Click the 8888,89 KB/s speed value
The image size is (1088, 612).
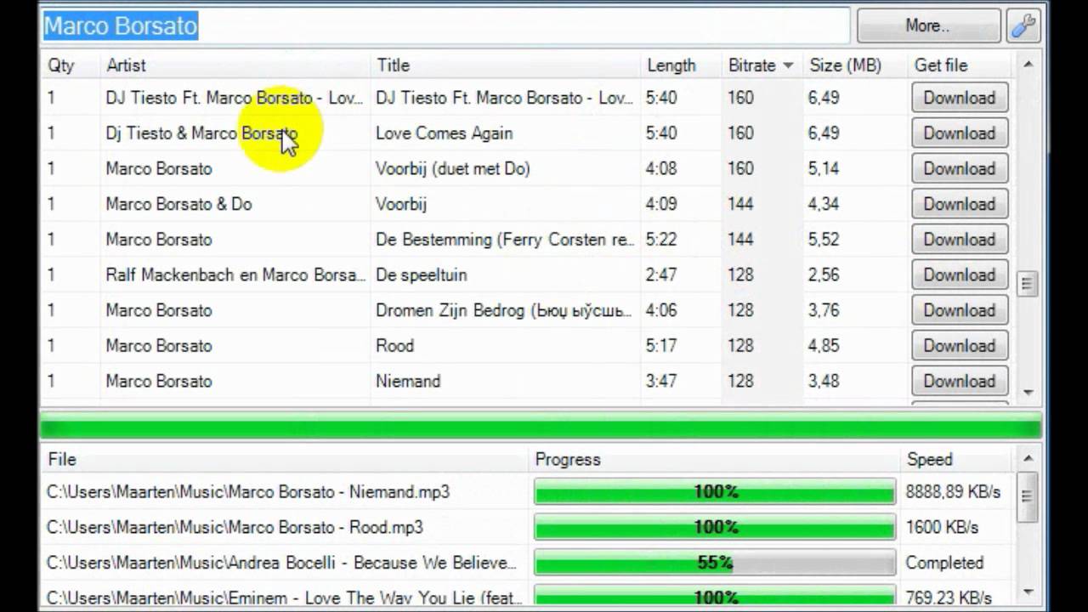click(x=953, y=492)
